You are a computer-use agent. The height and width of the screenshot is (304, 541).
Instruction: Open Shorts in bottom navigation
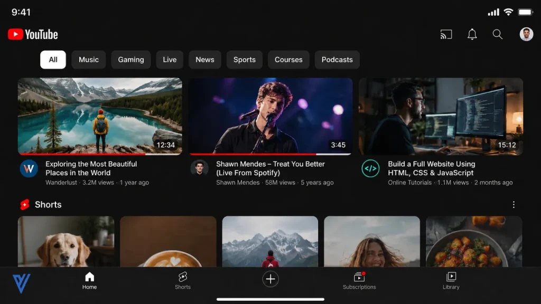coord(182,281)
